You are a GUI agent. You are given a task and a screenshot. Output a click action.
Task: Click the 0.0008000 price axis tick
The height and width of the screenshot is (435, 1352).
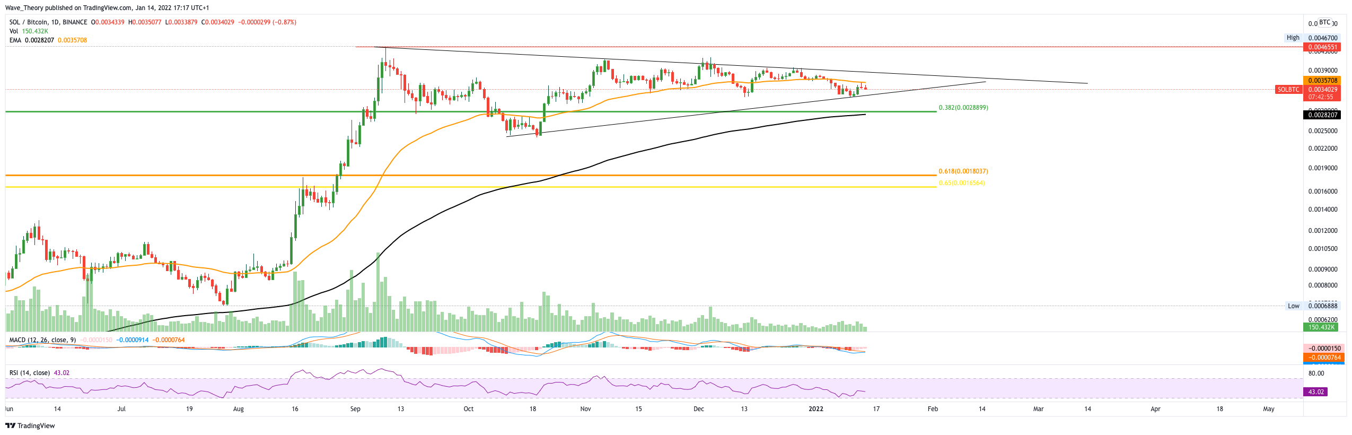coord(1322,285)
